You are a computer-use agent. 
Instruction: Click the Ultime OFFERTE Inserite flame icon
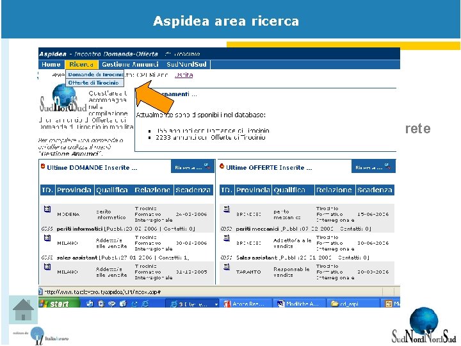222,167
